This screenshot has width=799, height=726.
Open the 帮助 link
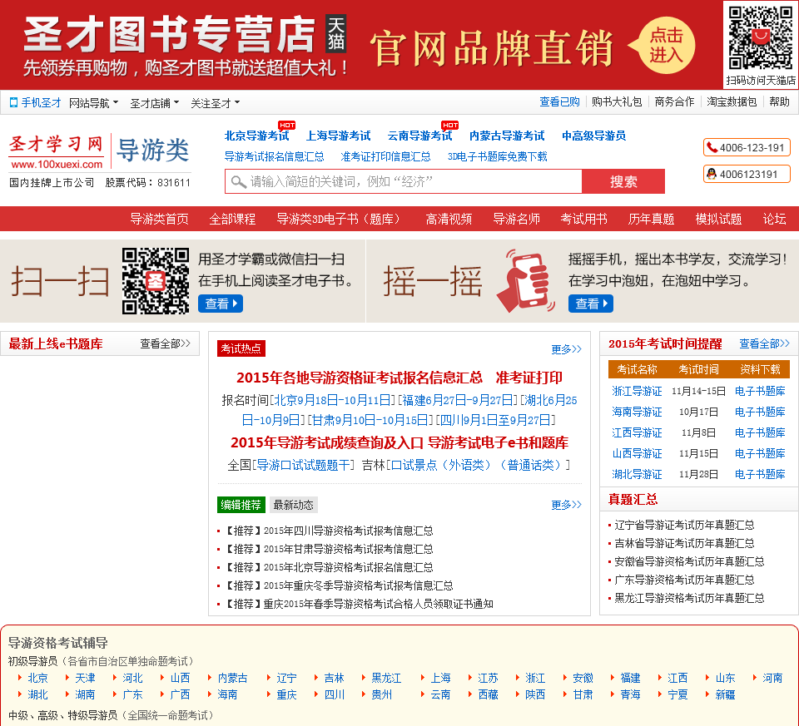779,101
